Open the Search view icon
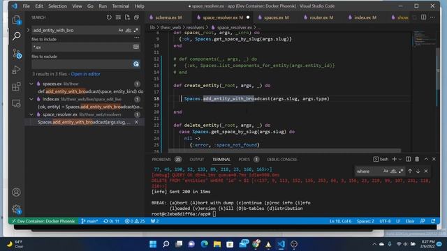Image resolution: width=447 pixels, height=251 pixels. click(x=16, y=36)
